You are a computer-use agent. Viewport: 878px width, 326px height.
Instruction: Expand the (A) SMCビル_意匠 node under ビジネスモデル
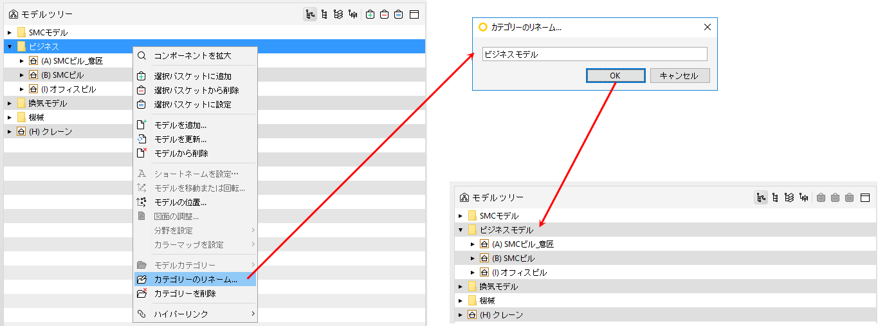click(x=472, y=244)
